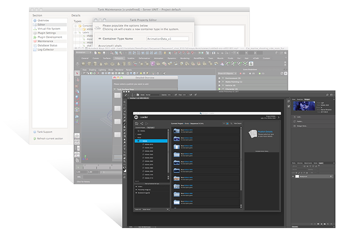
Task: Select the Lasso tool in Photoshop toolbar
Action: coord(125,108)
